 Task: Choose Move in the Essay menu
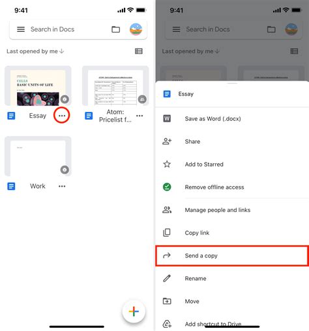[x=232, y=301]
